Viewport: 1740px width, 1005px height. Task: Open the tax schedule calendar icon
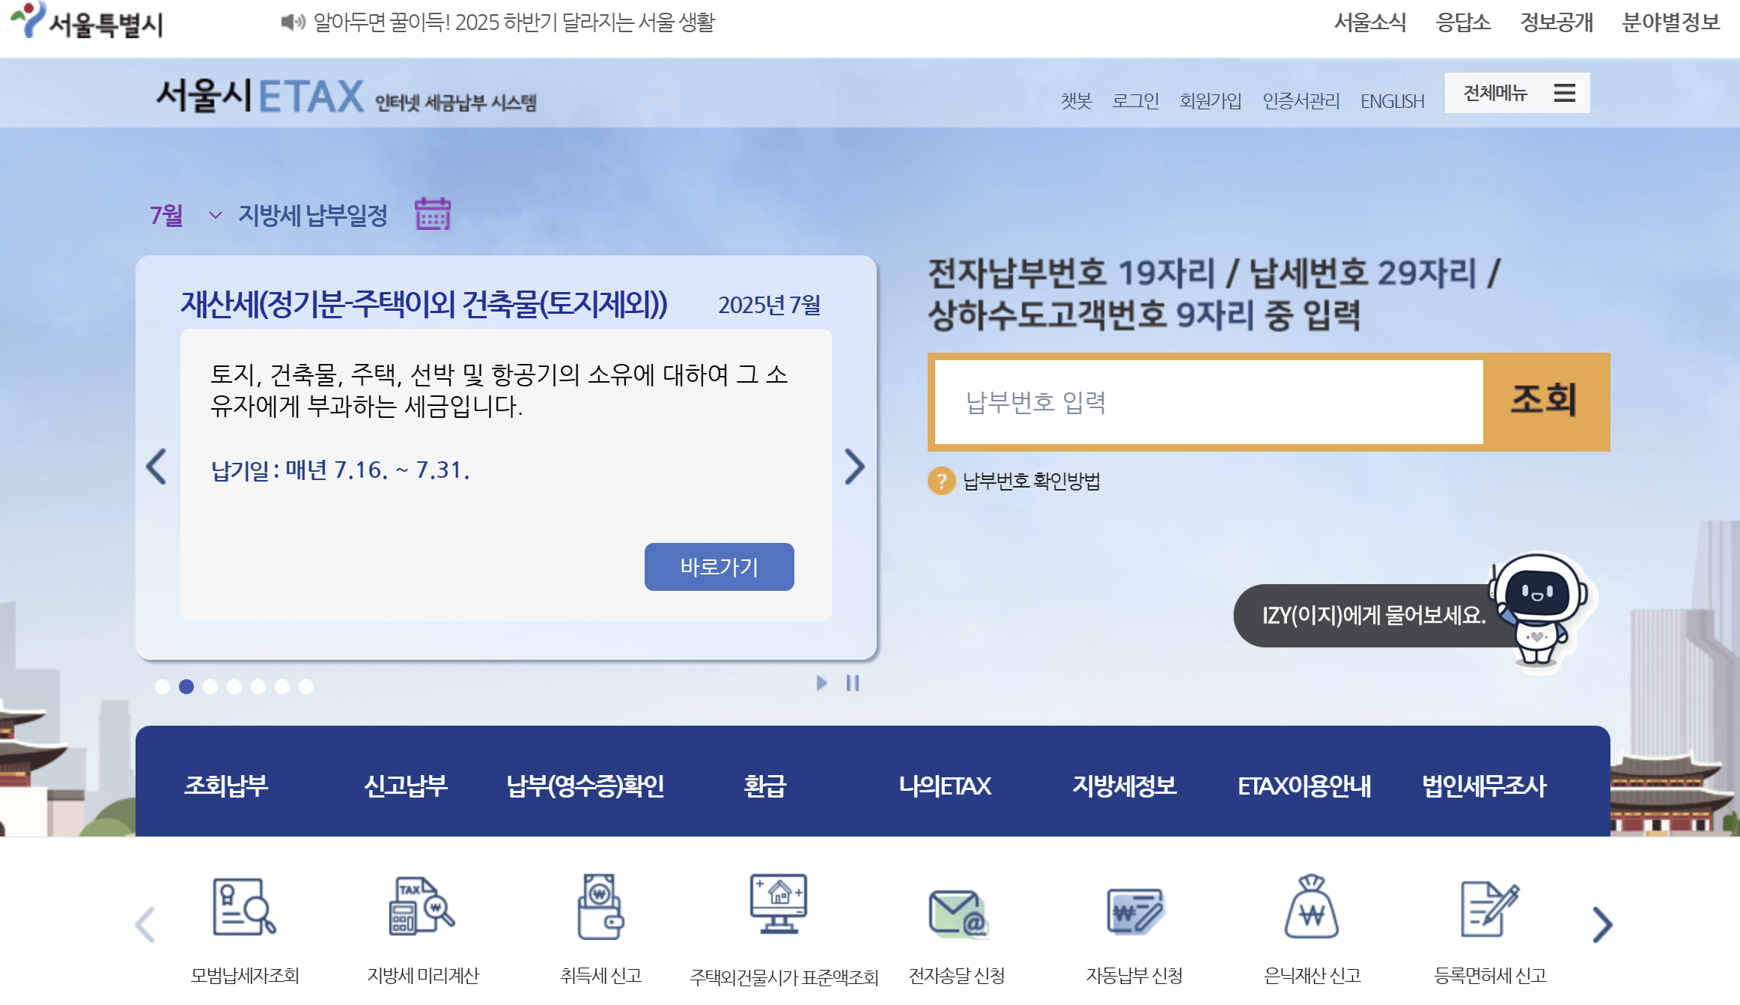click(433, 214)
